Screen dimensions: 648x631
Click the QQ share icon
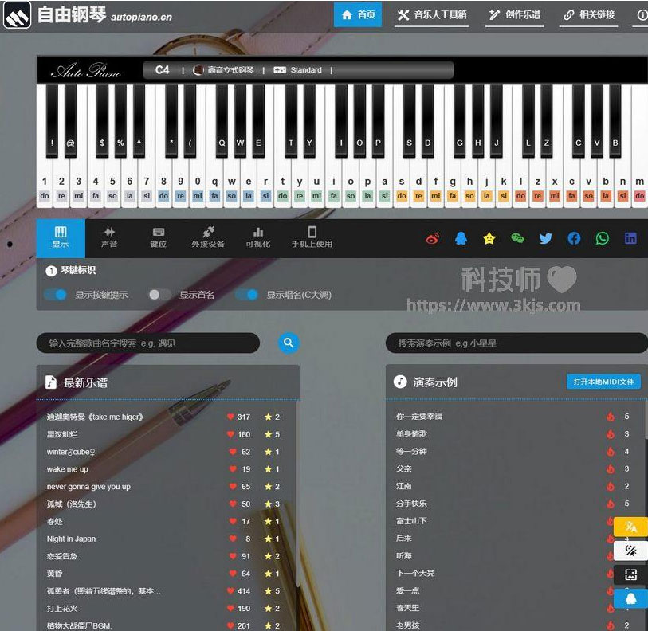461,238
